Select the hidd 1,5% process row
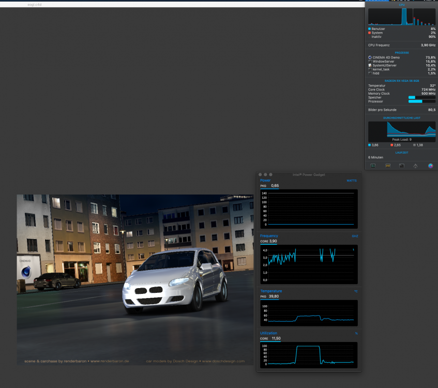Viewport: 438px width, 388px height. pos(402,73)
